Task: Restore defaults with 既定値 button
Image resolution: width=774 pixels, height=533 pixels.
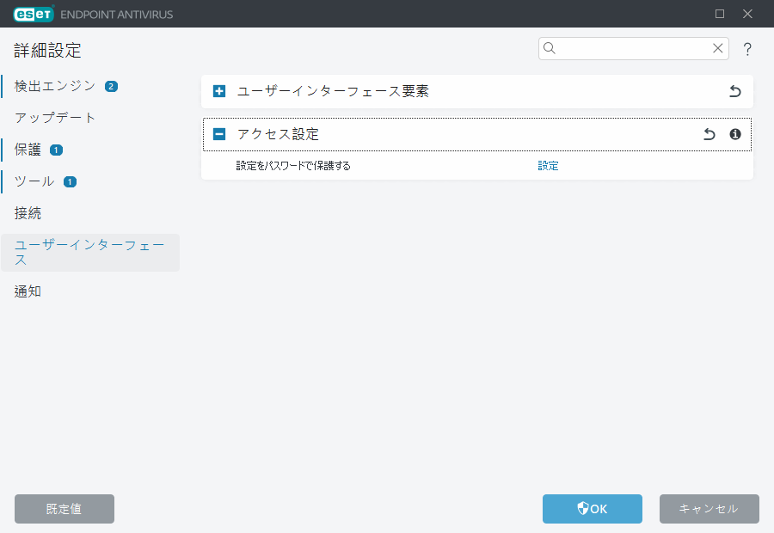Action: [64, 508]
